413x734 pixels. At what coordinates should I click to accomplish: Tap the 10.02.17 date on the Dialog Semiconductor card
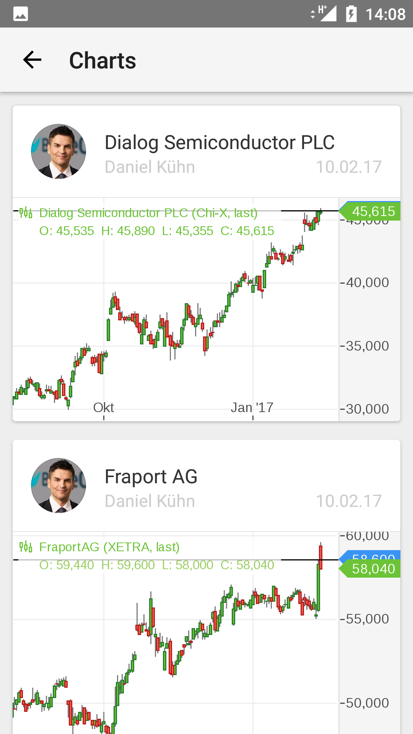tap(349, 167)
